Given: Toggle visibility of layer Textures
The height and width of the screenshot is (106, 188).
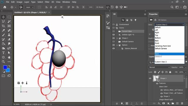Looking at the screenshot, I should 157,83.
